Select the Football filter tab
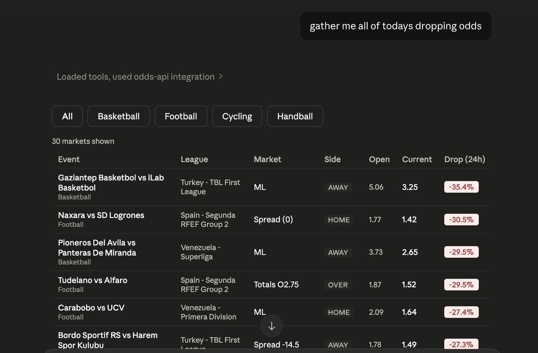The width and height of the screenshot is (538, 353). coord(181,116)
